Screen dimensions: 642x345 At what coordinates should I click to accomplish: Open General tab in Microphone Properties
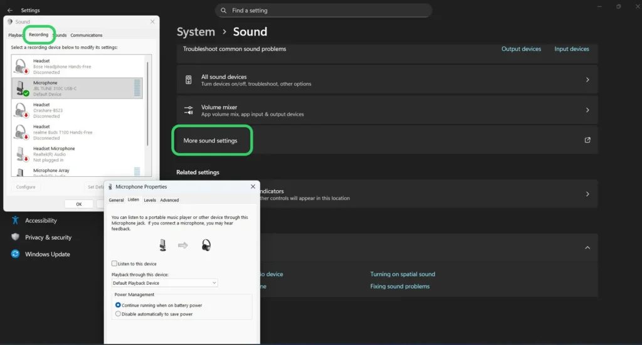(116, 200)
